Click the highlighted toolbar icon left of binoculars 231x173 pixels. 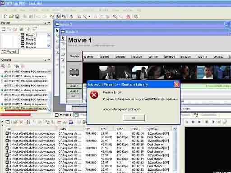(58, 16)
